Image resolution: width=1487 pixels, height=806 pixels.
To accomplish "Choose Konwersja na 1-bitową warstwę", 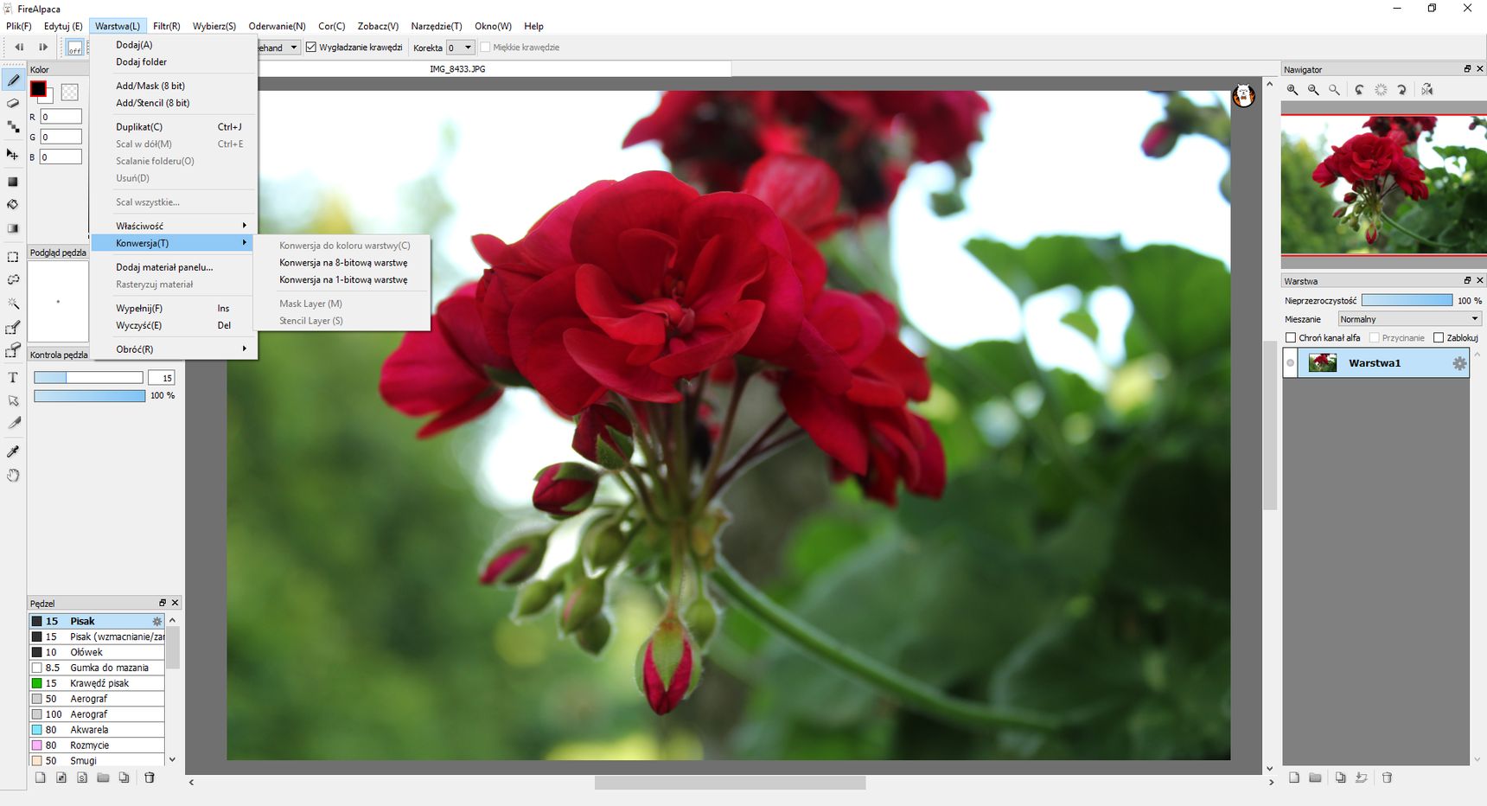I will pyautogui.click(x=342, y=280).
